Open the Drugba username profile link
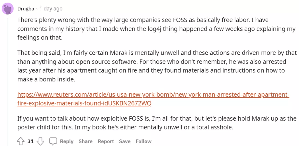 click(25, 9)
